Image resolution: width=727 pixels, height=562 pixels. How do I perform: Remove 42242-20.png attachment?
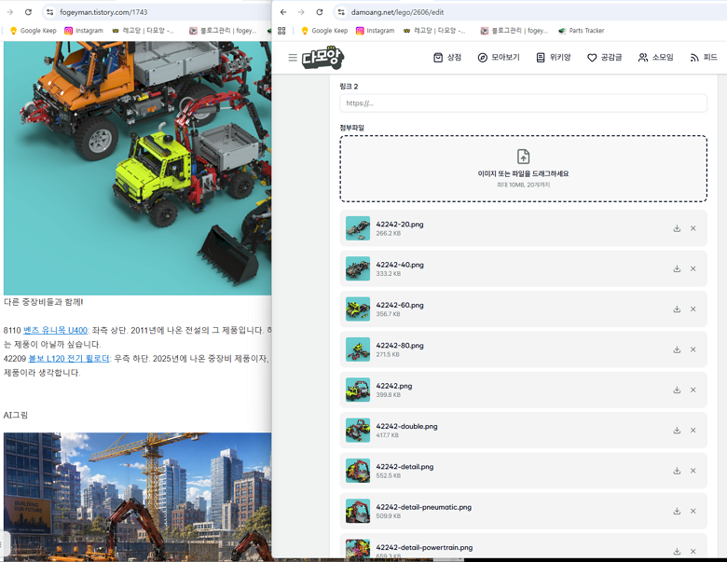pyautogui.click(x=693, y=228)
